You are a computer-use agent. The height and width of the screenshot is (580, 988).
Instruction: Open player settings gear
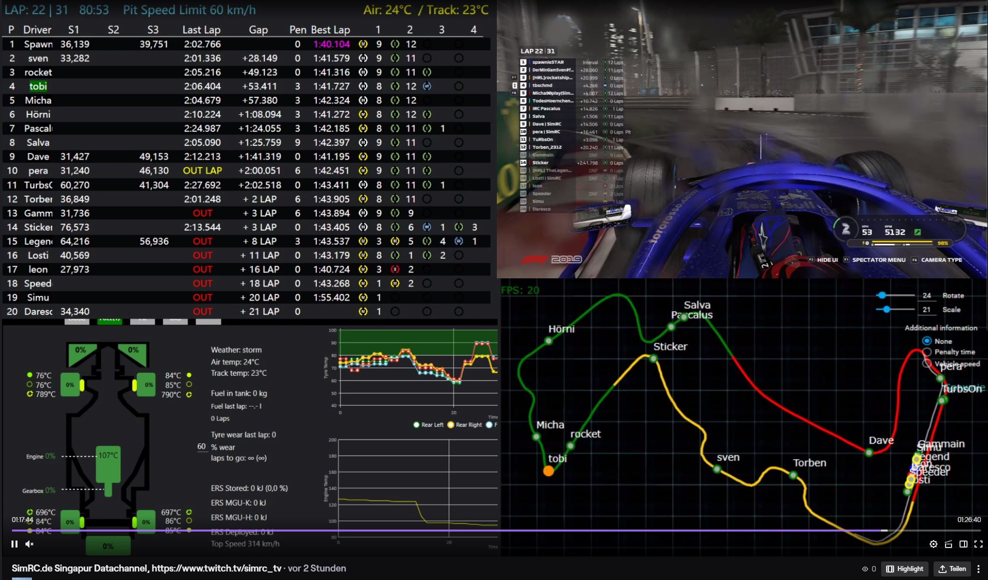(933, 544)
